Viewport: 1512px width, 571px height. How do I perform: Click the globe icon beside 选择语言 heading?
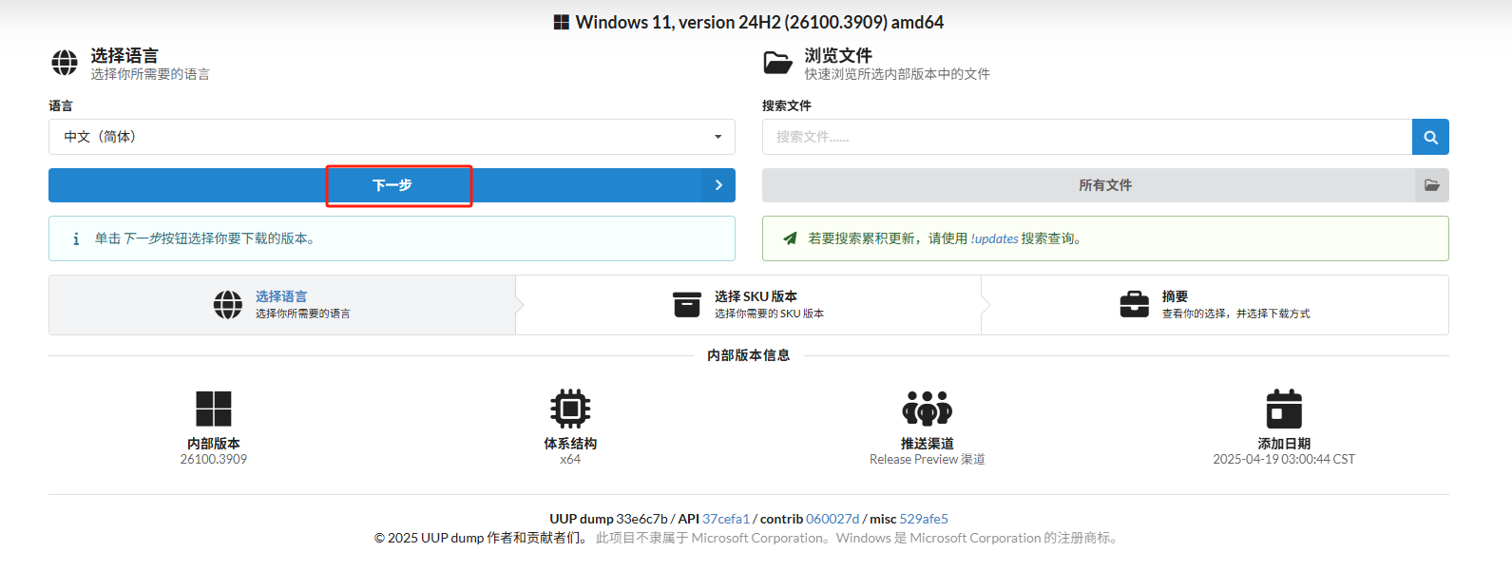pyautogui.click(x=65, y=63)
